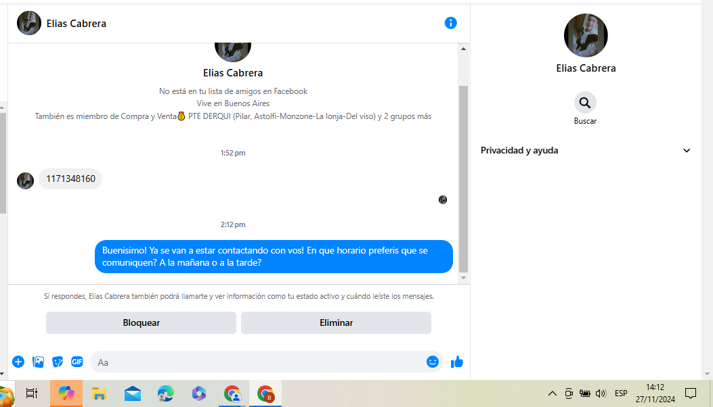The width and height of the screenshot is (713, 407).
Task: Click the Bloquear button
Action: point(141,322)
